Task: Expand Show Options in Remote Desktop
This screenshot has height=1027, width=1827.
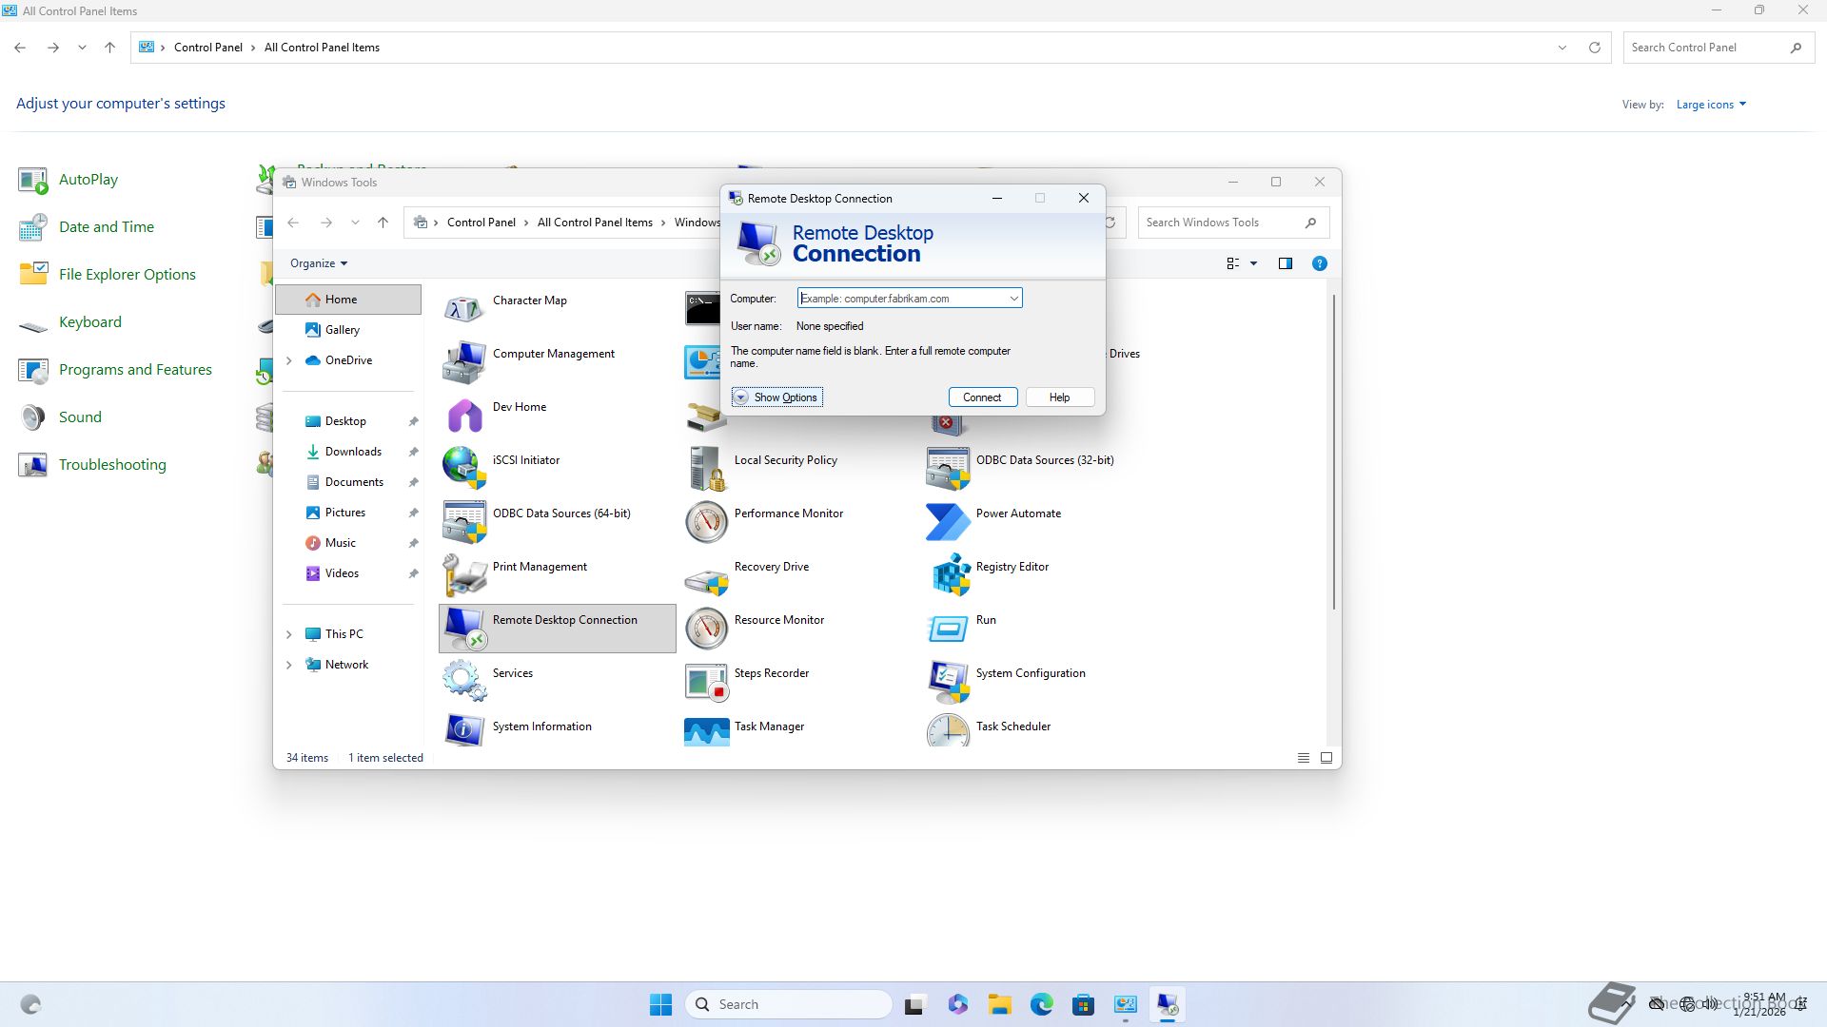Action: click(776, 397)
